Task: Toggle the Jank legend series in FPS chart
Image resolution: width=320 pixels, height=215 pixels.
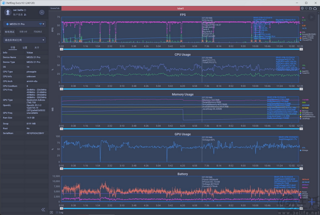Action: (x=307, y=36)
